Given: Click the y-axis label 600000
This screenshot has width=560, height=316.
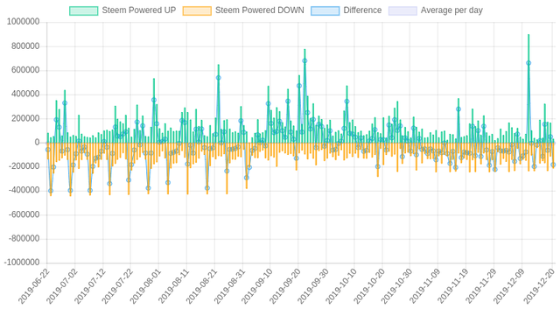Looking at the screenshot, I should point(25,70).
